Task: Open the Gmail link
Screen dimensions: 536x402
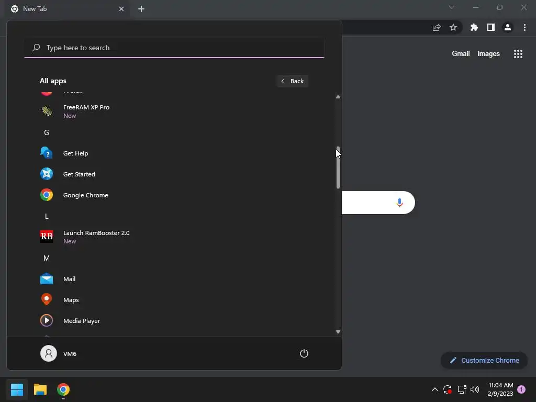Action: pyautogui.click(x=461, y=54)
